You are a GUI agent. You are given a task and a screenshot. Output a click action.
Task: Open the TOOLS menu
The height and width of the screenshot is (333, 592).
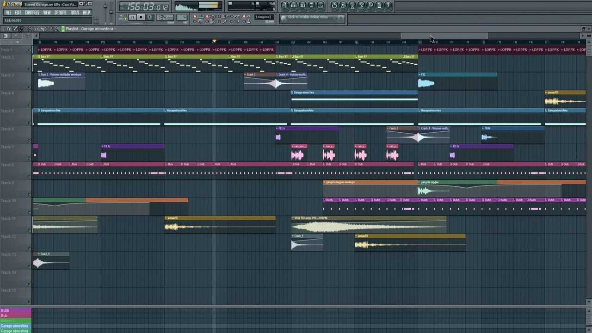(x=74, y=12)
